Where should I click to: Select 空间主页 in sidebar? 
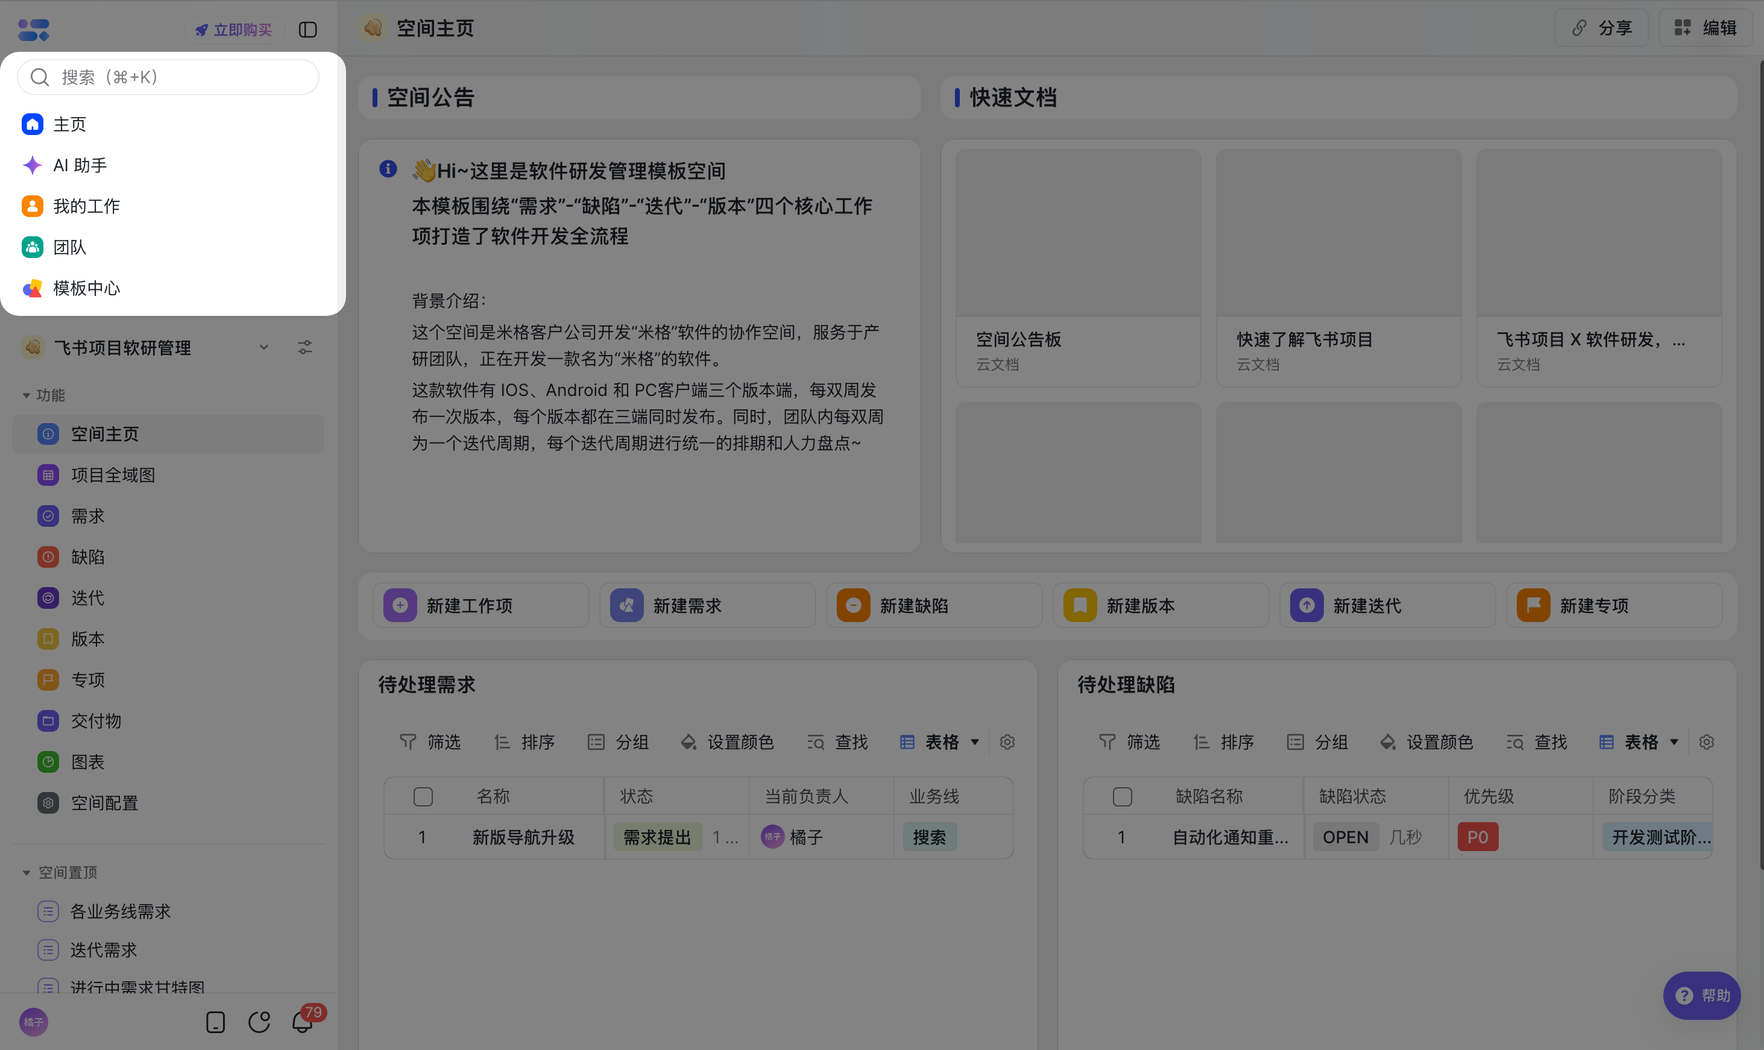point(168,435)
